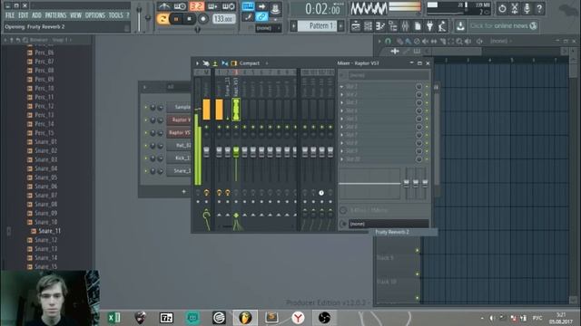Open the Excel icon in the taskbar

tap(114, 318)
